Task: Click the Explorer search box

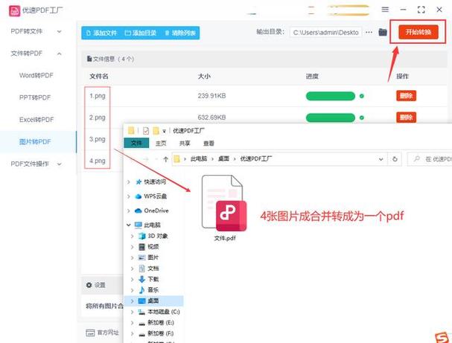Action: coord(430,159)
